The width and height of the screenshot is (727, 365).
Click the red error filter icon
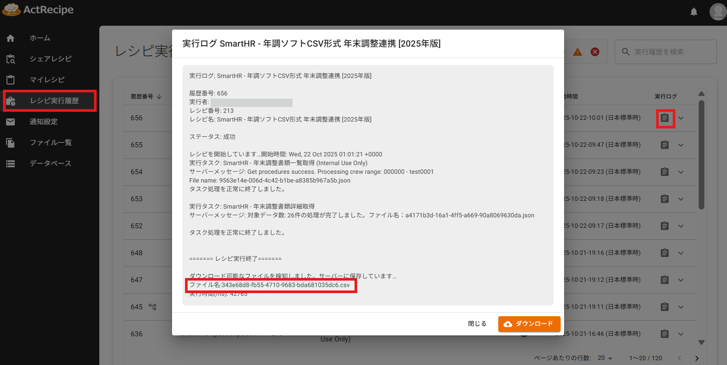595,52
